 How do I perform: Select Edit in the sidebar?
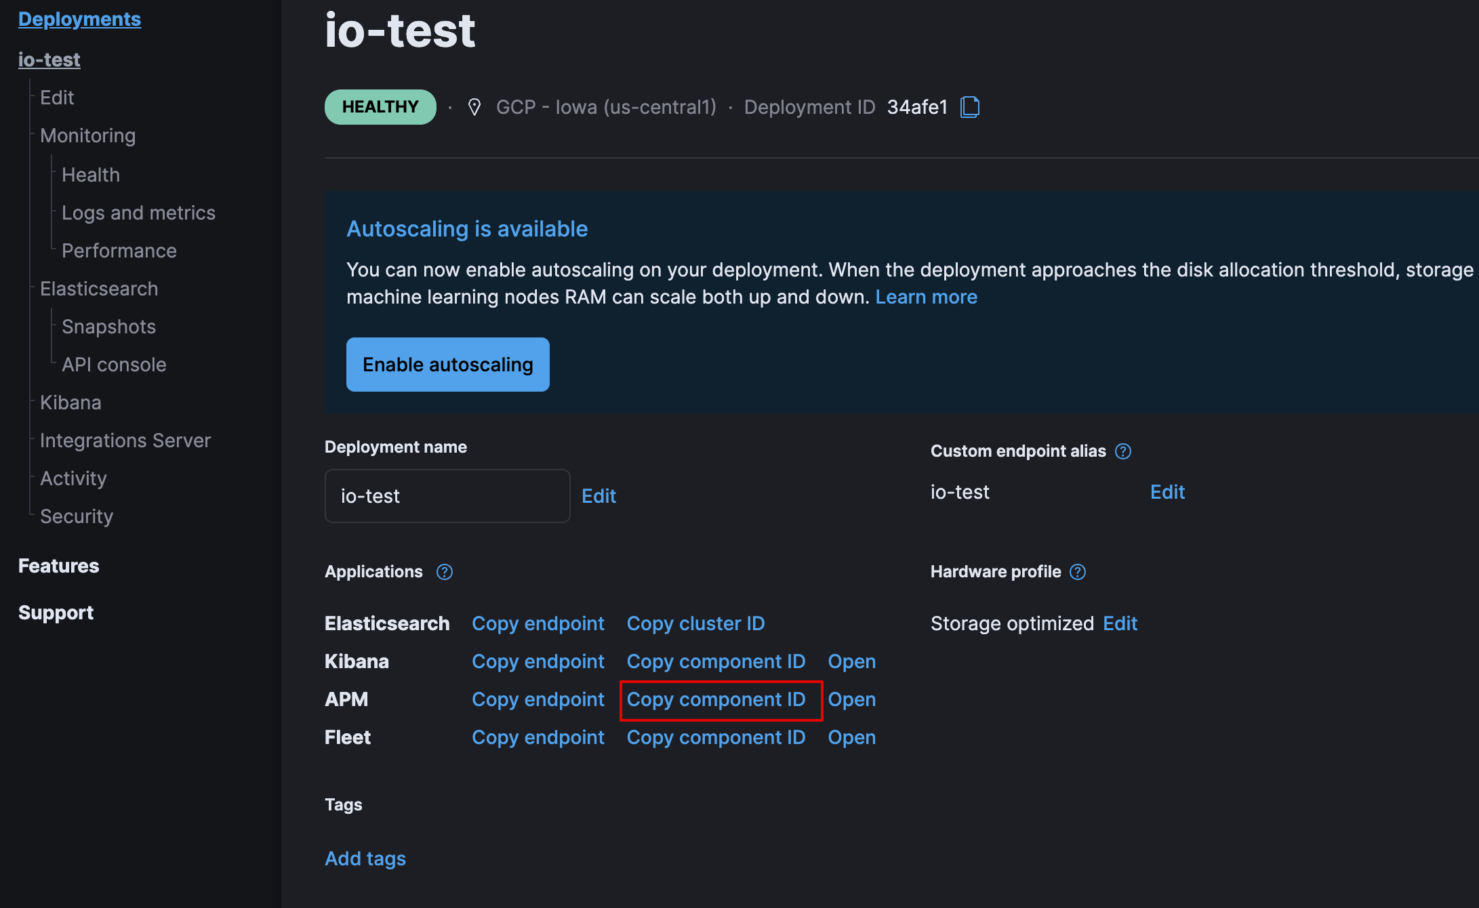(57, 98)
